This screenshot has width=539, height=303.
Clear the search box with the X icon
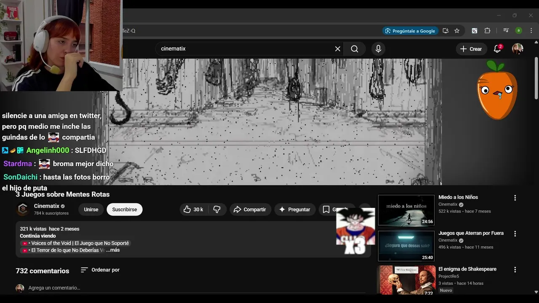pos(338,49)
